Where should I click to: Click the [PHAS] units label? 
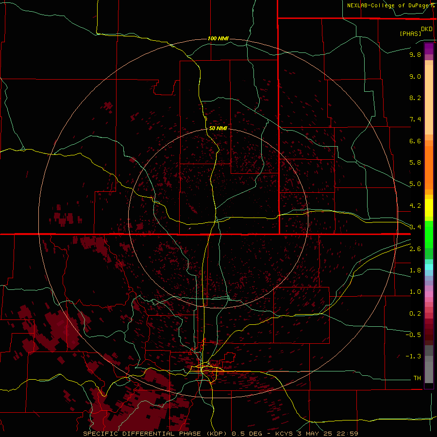click(x=410, y=34)
